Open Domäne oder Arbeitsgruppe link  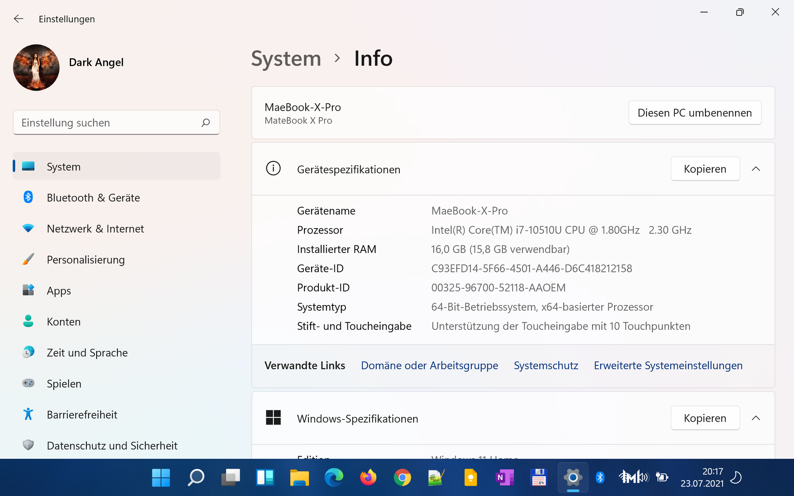tap(429, 365)
